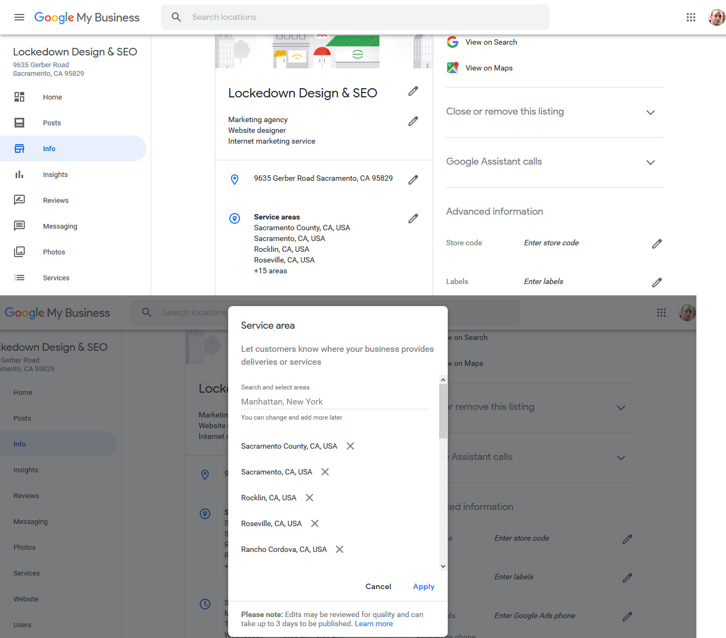The width and height of the screenshot is (726, 638).
Task: Edit the Service areas list
Action: 413,218
